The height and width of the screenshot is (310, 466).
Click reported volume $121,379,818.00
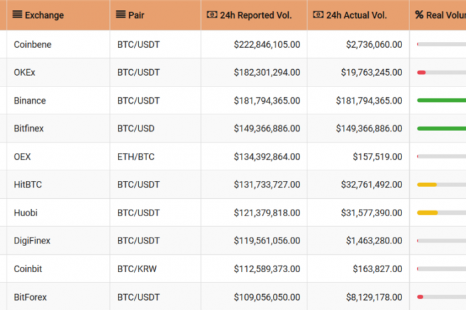(267, 213)
